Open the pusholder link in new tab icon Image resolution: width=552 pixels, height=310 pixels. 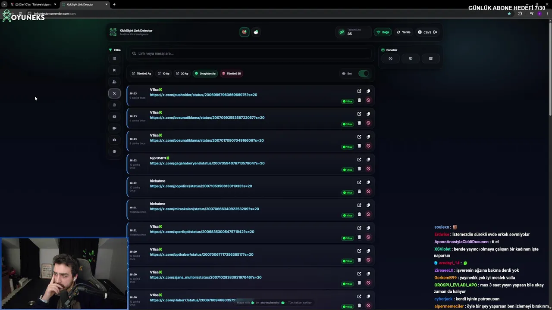point(359,91)
